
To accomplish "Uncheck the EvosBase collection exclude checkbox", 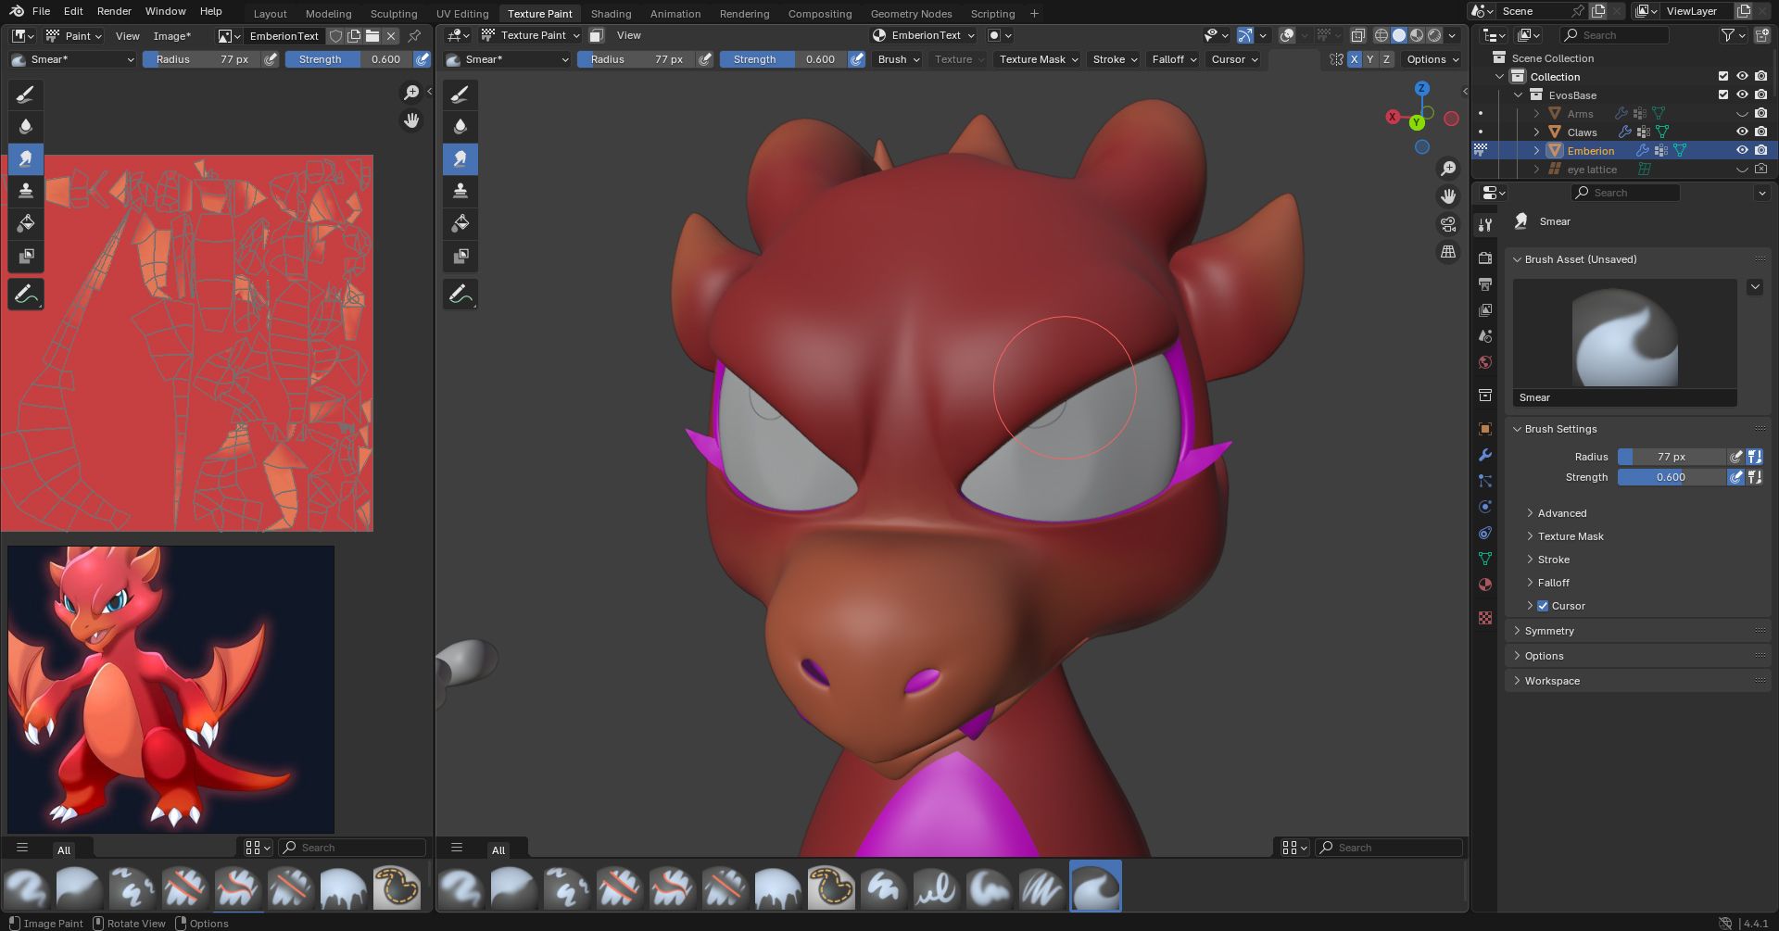I will click(x=1723, y=94).
